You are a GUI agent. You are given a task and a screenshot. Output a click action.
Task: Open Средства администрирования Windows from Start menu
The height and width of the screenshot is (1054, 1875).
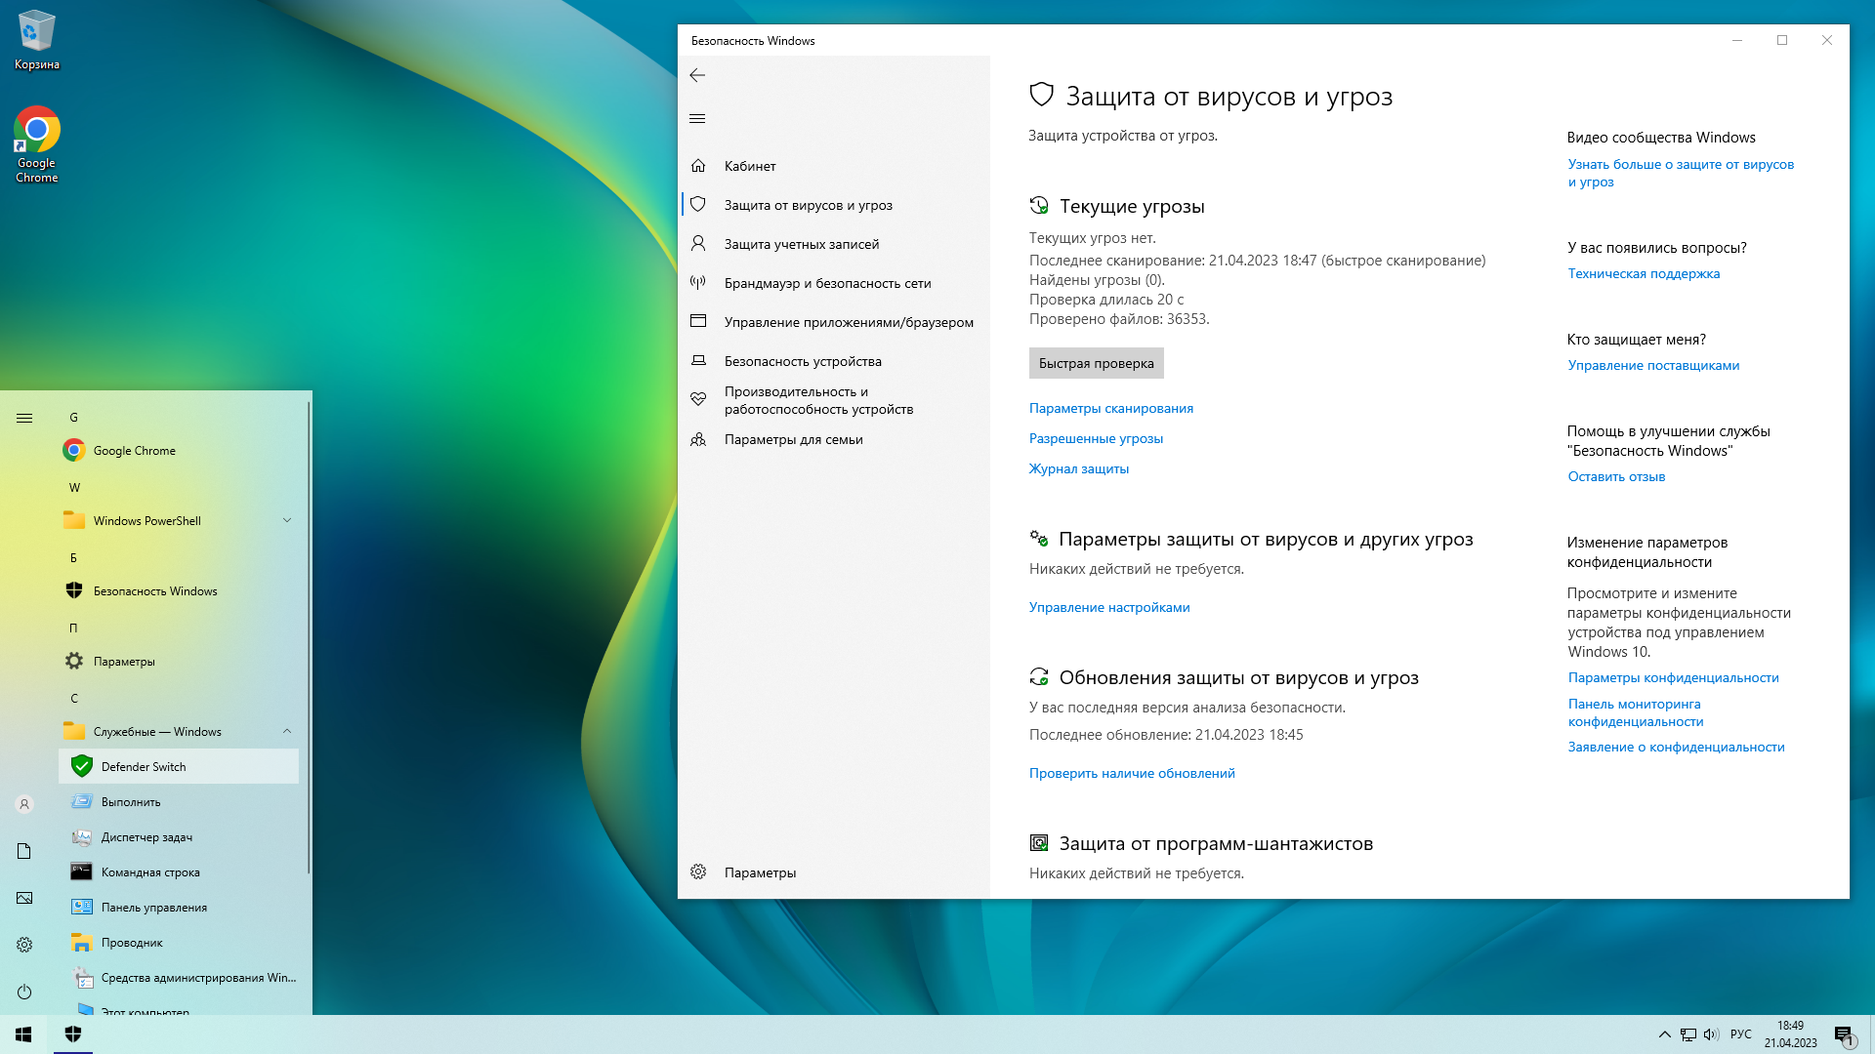pyautogui.click(x=179, y=978)
